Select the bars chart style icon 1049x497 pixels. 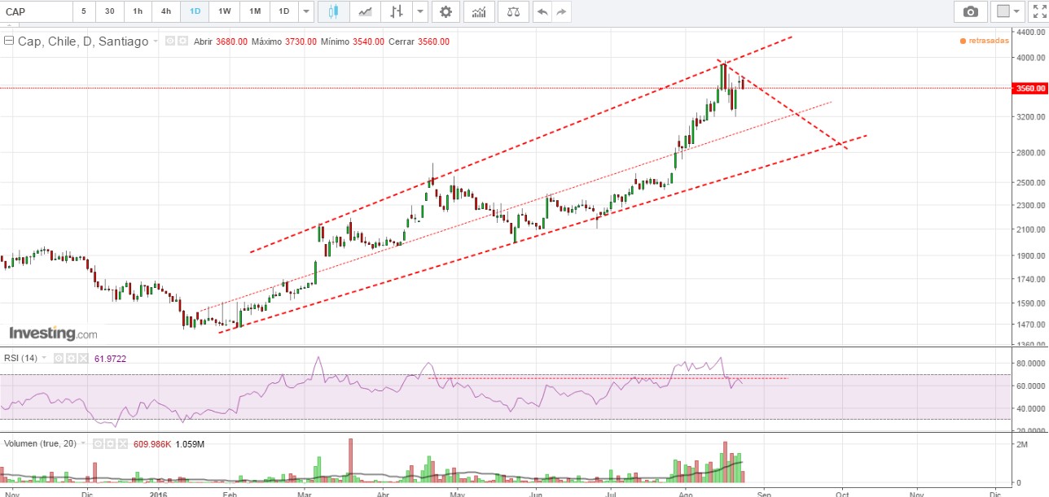click(x=397, y=11)
